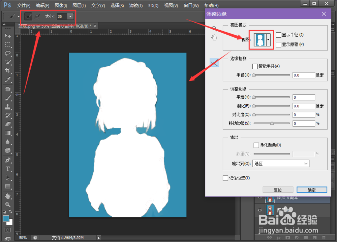337x242 pixels.
Task: Select the Brush tool in toolbox
Action: pyautogui.click(x=8, y=98)
